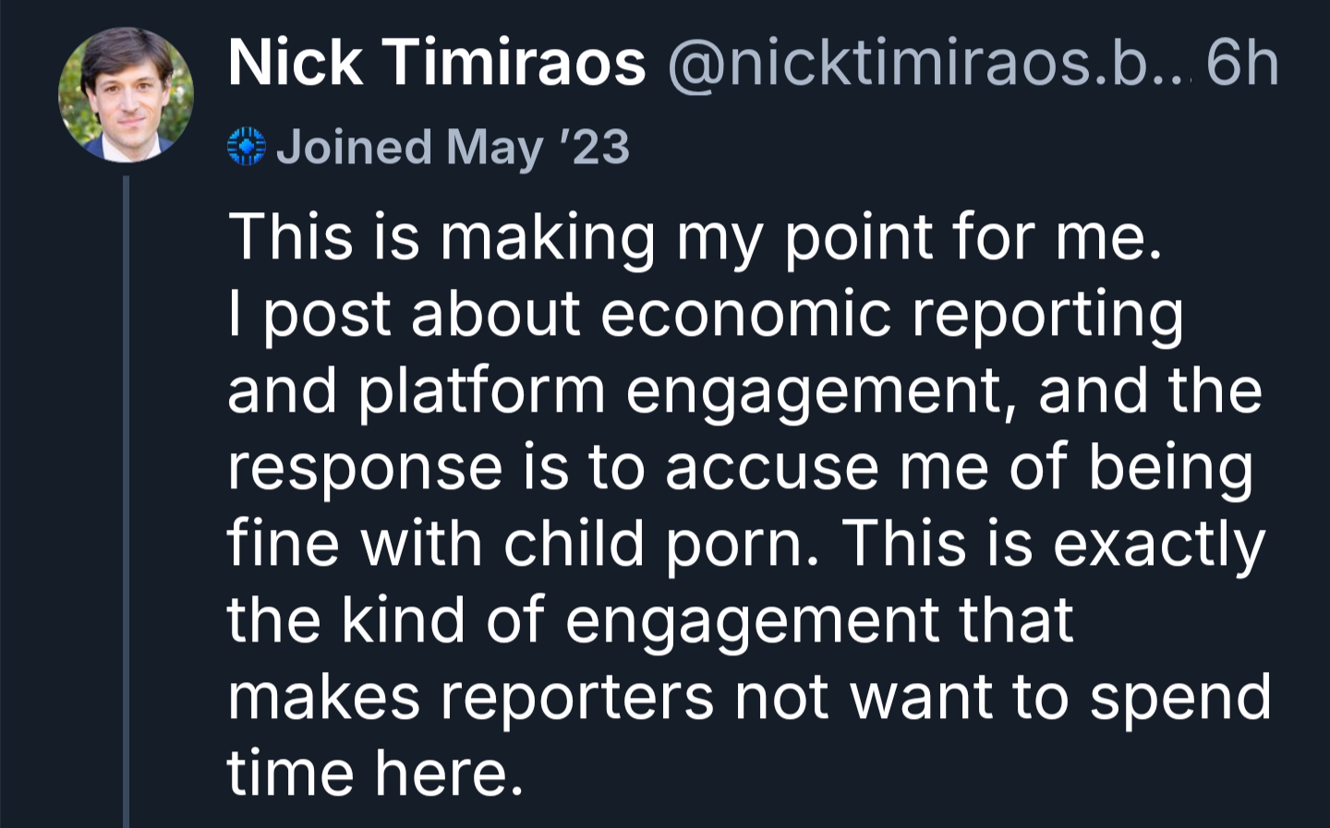The width and height of the screenshot is (1330, 828).
Task: Click the "May '23" join date
Action: [538, 147]
